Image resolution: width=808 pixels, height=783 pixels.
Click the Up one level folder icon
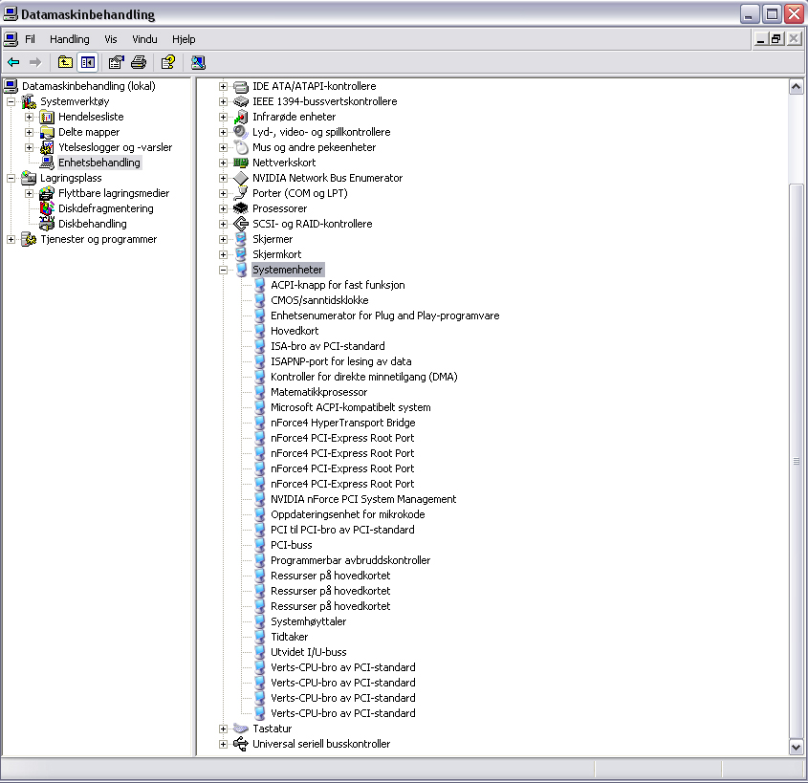point(65,62)
